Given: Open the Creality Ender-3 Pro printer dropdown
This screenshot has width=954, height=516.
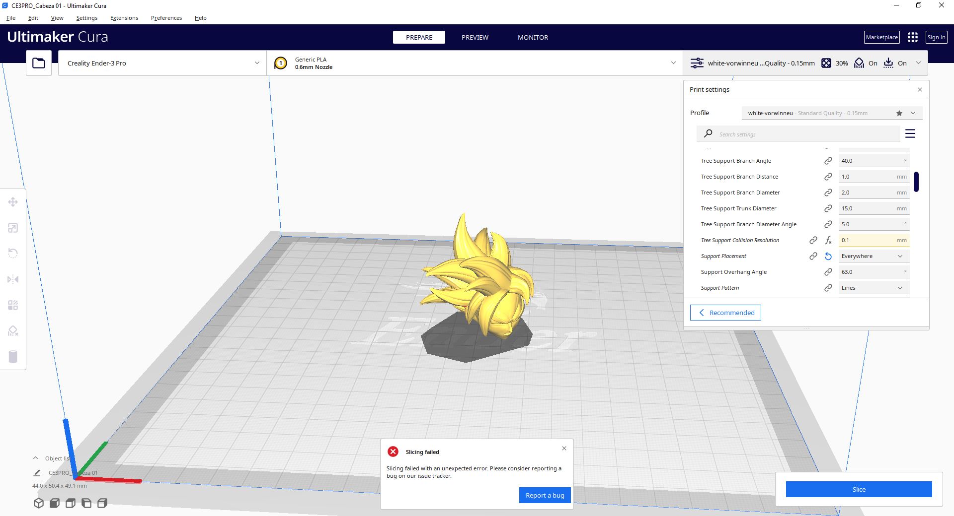Looking at the screenshot, I should coord(162,63).
